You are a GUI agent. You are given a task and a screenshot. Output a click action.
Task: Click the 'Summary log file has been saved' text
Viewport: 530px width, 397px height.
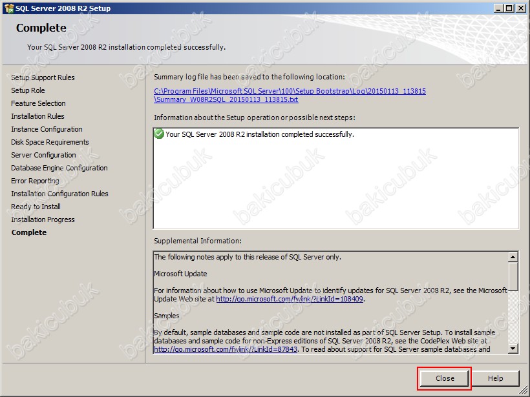(249, 77)
